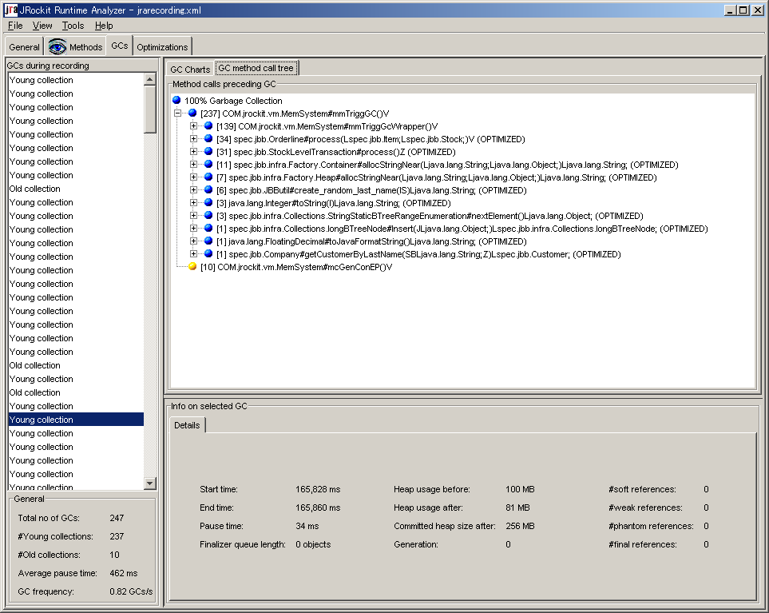Open the File menu
The image size is (769, 613).
click(15, 26)
